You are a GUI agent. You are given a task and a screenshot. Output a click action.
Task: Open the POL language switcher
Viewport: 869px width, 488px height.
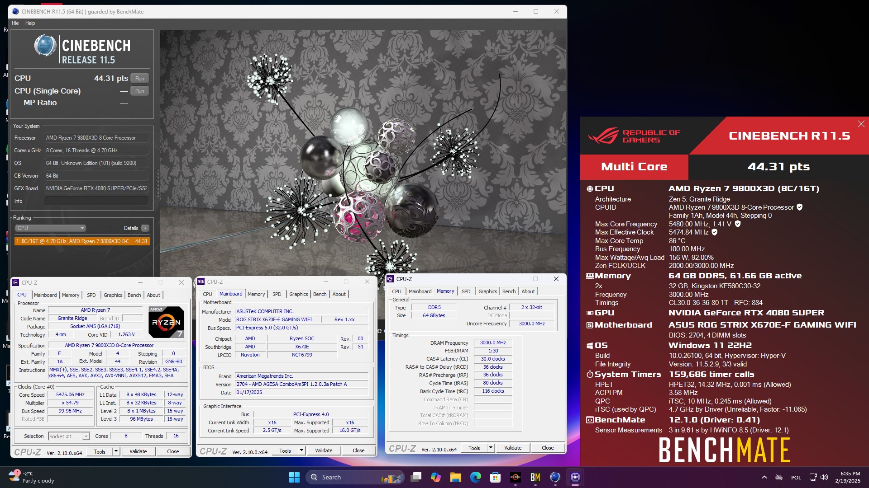click(x=796, y=478)
